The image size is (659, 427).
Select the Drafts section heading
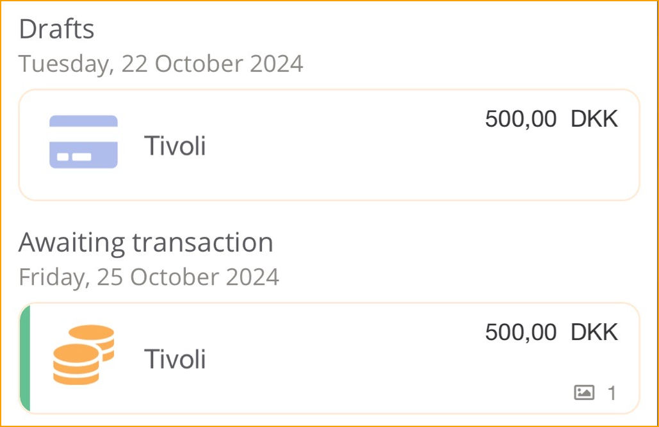[x=56, y=29]
